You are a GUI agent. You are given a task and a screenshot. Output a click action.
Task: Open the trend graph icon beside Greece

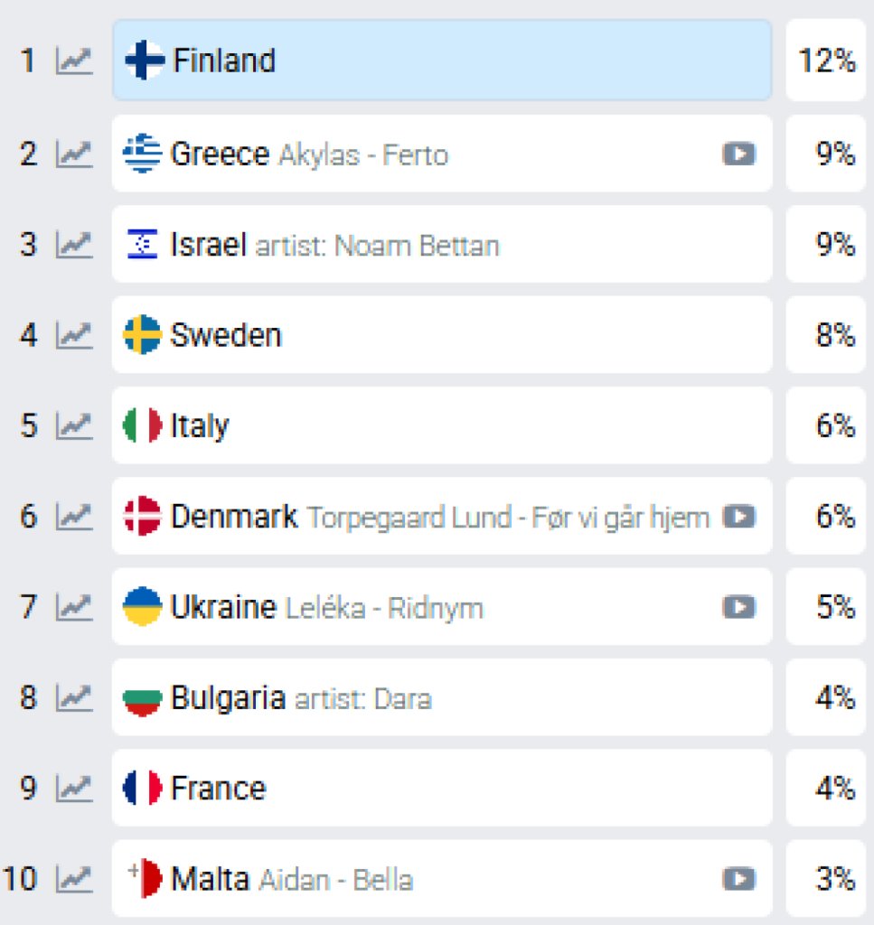click(x=74, y=154)
